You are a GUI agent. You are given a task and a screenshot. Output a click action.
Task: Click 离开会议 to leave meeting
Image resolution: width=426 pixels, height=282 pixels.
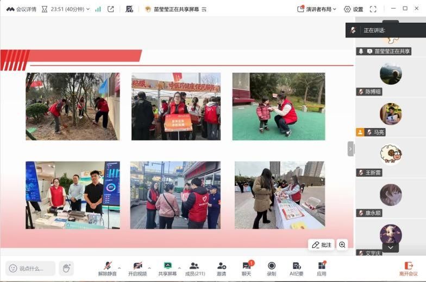pyautogui.click(x=408, y=268)
